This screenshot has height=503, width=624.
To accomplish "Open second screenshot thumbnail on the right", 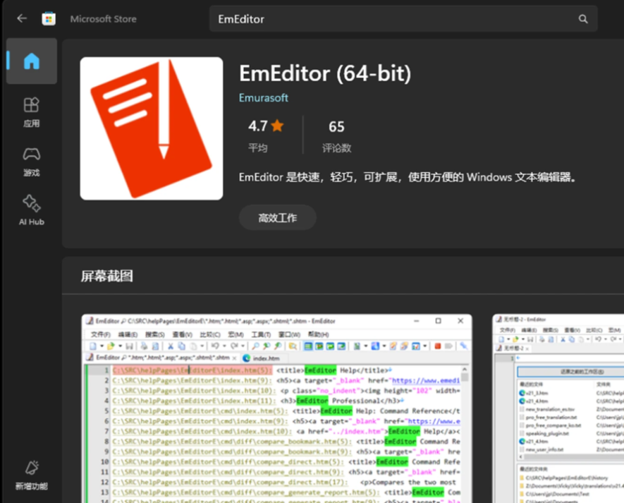I will (558, 408).
